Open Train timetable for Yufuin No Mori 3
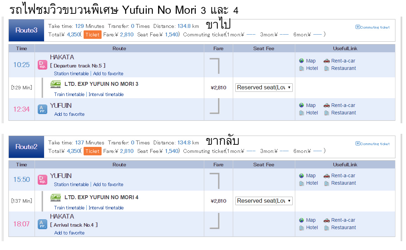 (x=69, y=95)
